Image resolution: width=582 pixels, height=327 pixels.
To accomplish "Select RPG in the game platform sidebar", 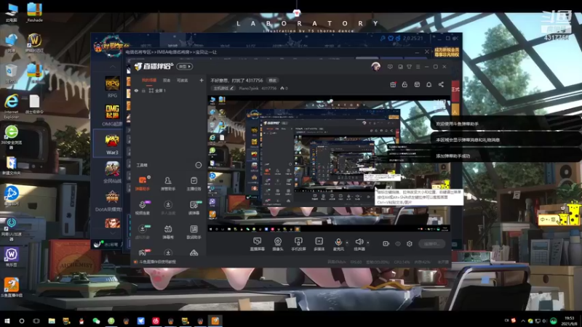I will click(x=112, y=87).
